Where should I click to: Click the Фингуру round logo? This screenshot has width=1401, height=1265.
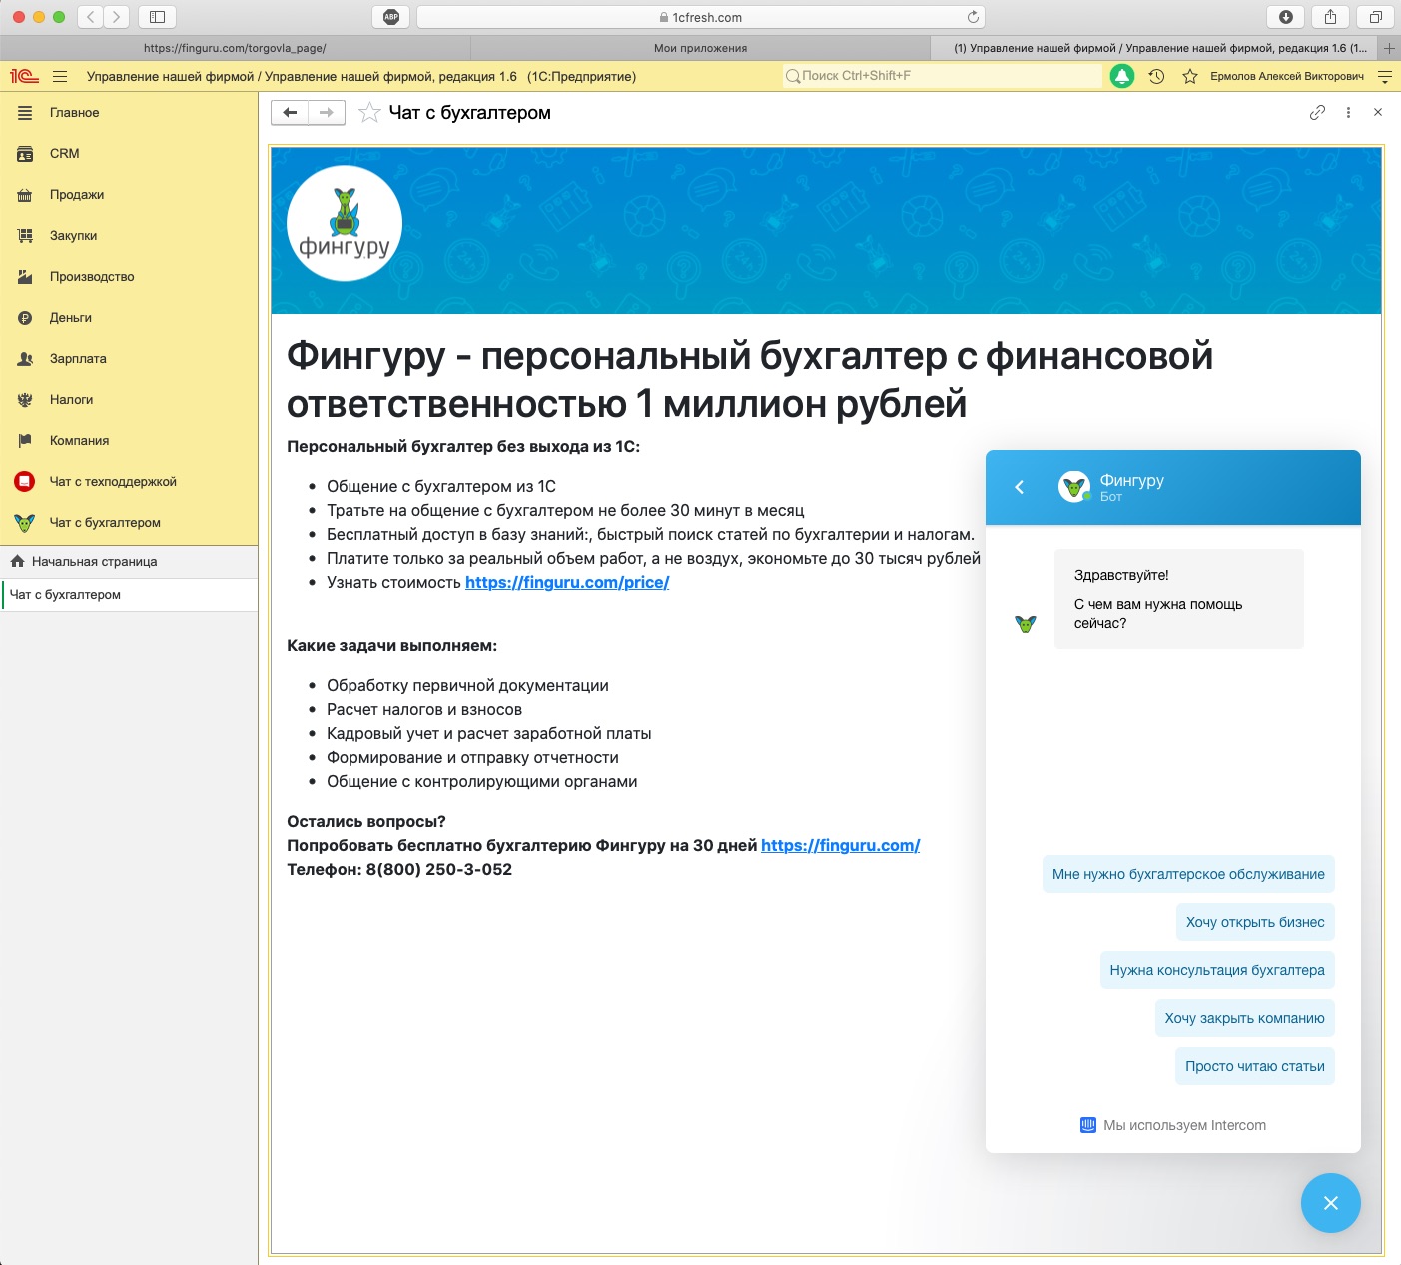point(345,223)
